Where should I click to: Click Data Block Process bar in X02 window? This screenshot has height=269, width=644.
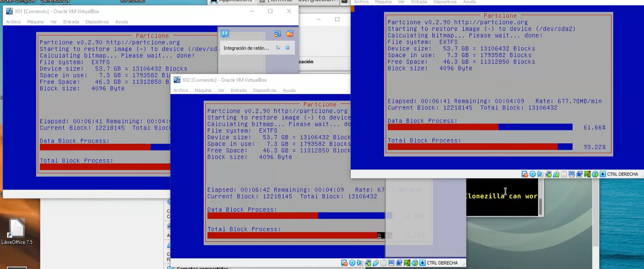[x=300, y=216]
